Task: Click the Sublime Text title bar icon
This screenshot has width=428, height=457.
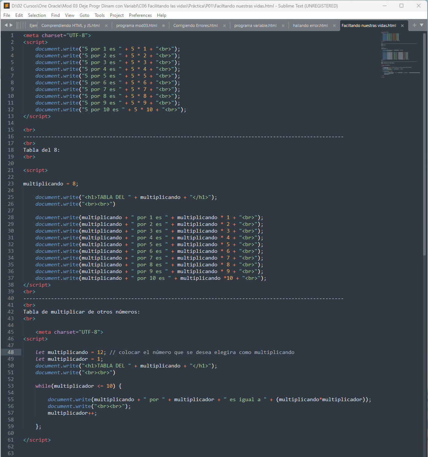Action: pyautogui.click(x=6, y=6)
